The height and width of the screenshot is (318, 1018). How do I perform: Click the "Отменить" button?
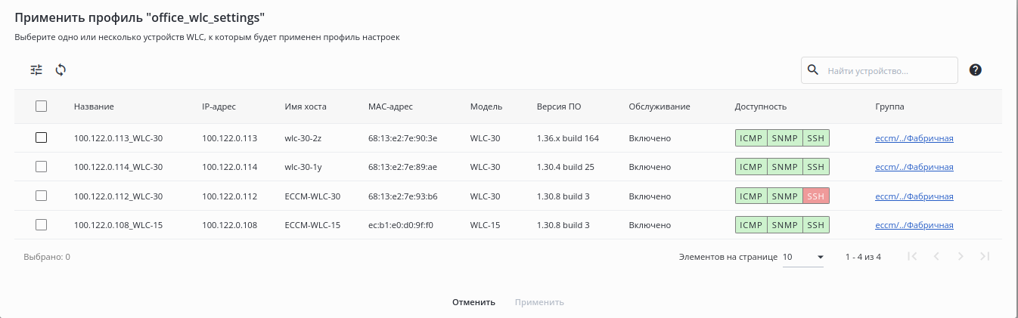coord(473,302)
